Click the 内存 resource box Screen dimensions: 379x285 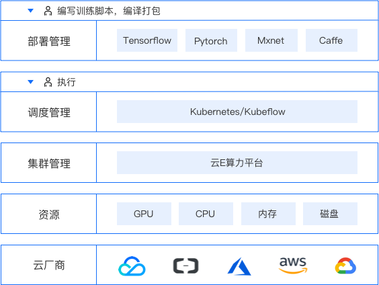pos(268,214)
